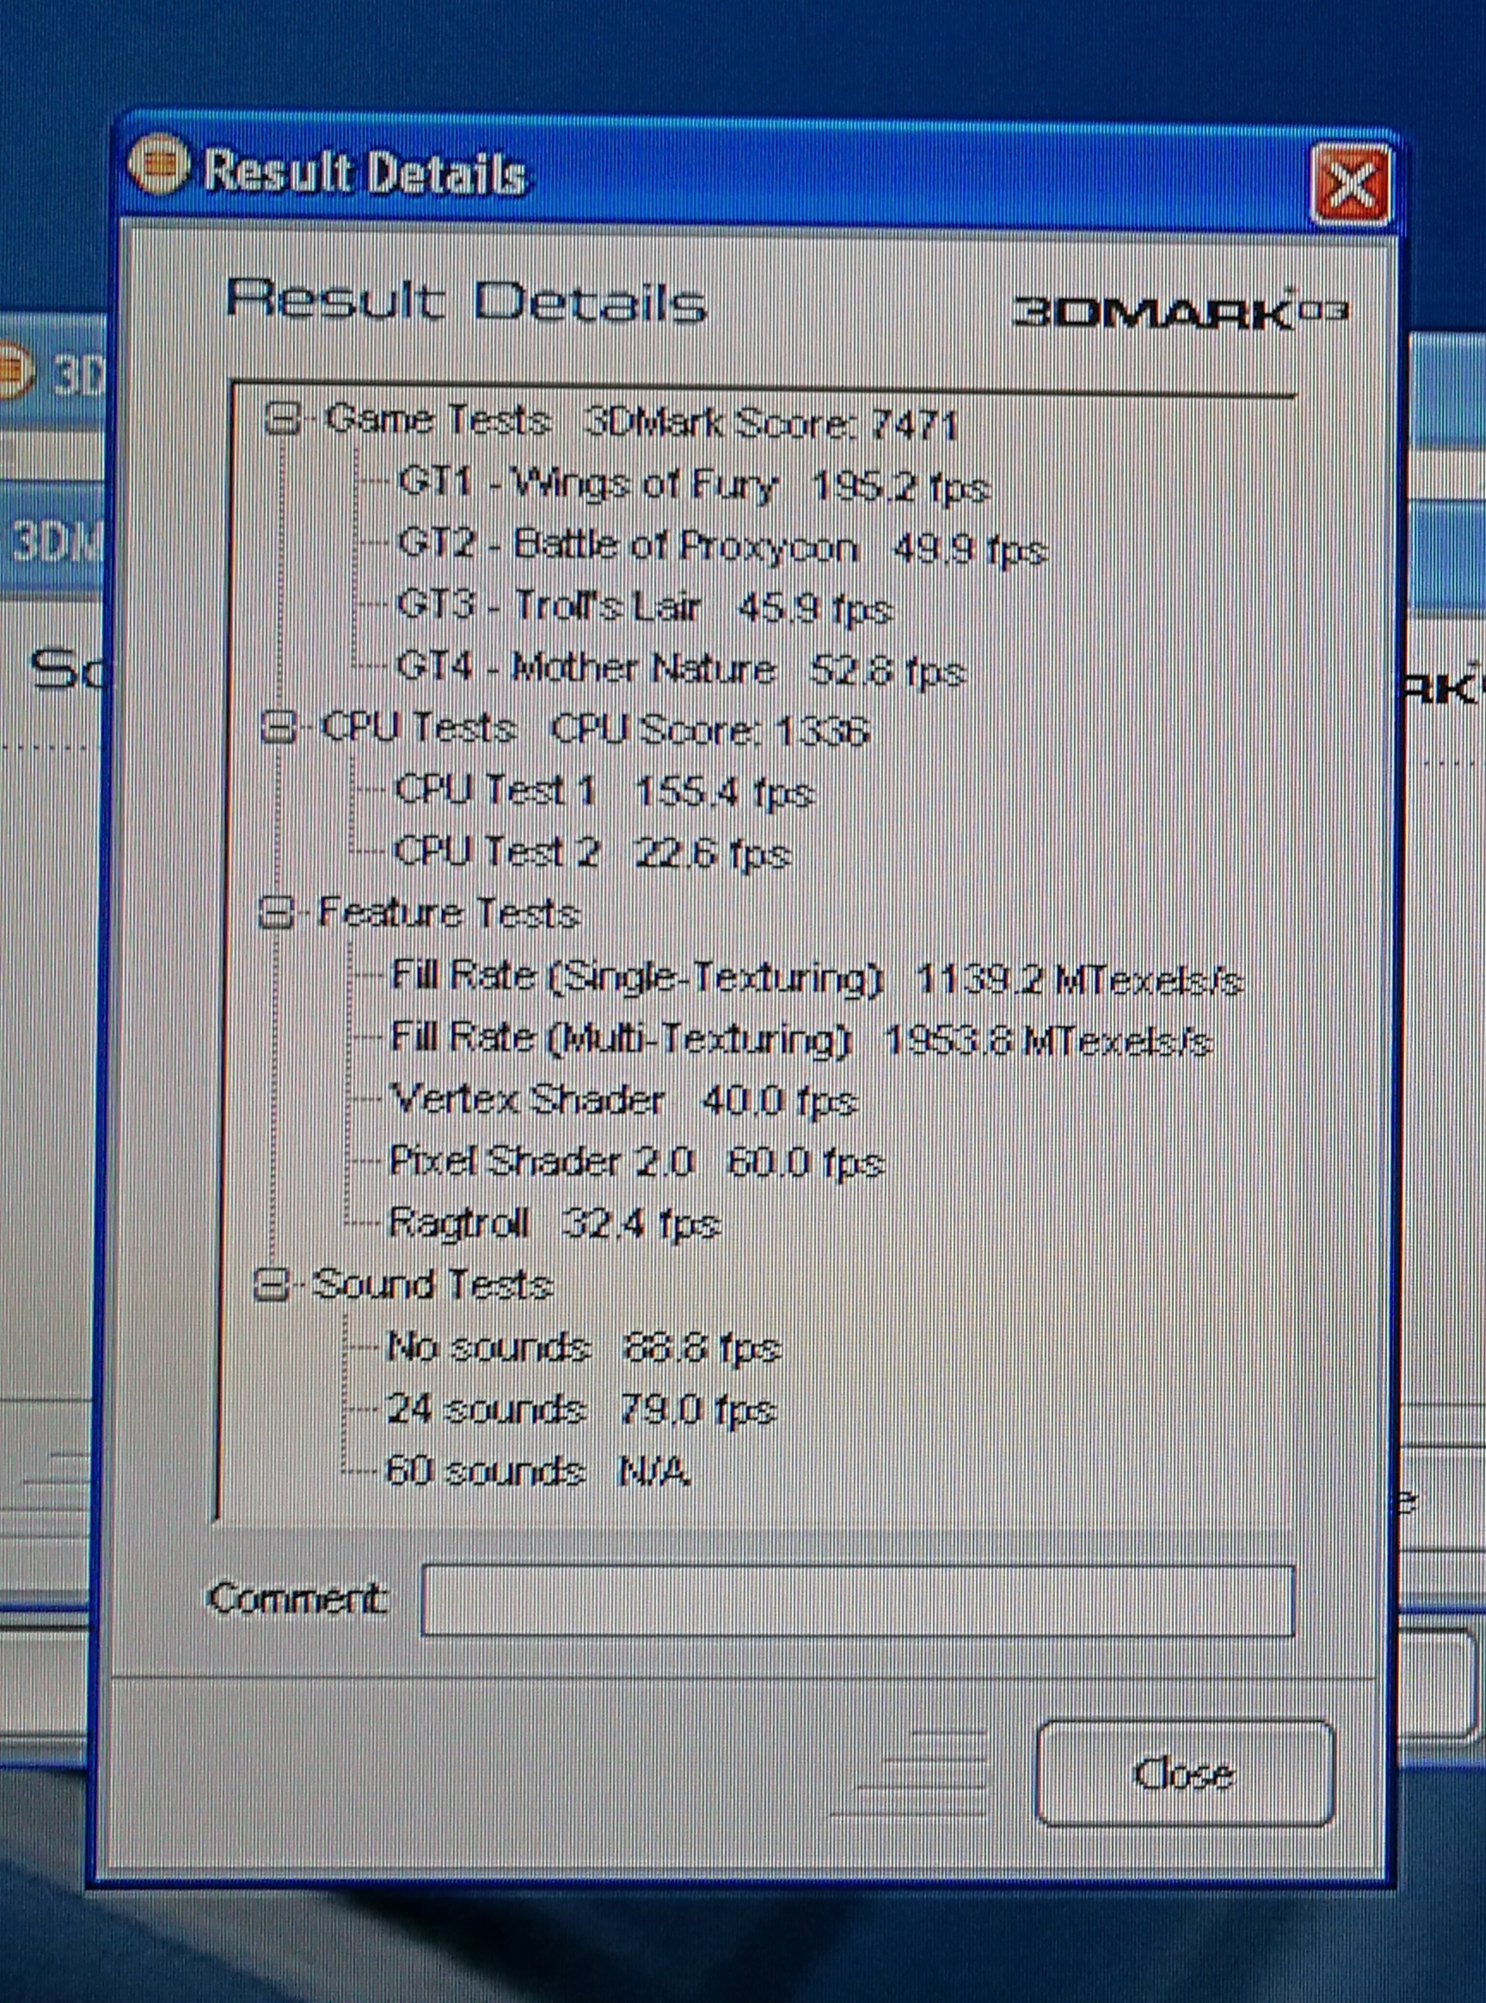Select the 'GT4 - Mother Nature' row
The image size is (1486, 2003).
[x=679, y=669]
